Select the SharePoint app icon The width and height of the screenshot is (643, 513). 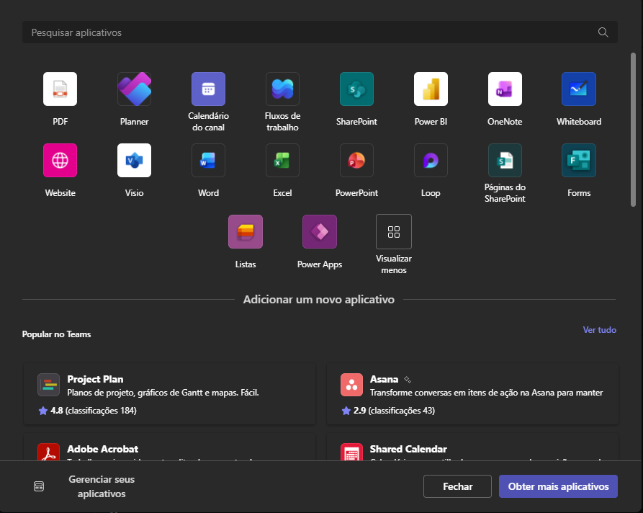tap(356, 89)
